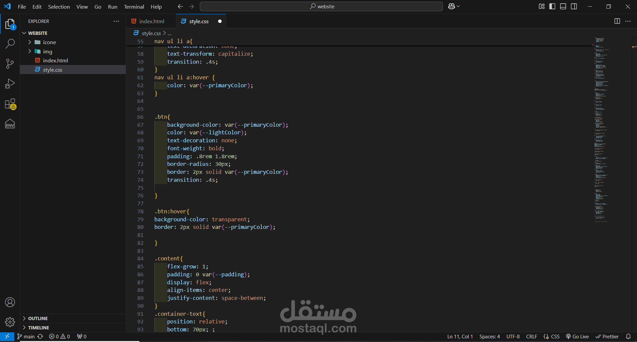This screenshot has width=637, height=342.
Task: Open remote window indicator in status bar
Action: (x=7, y=336)
